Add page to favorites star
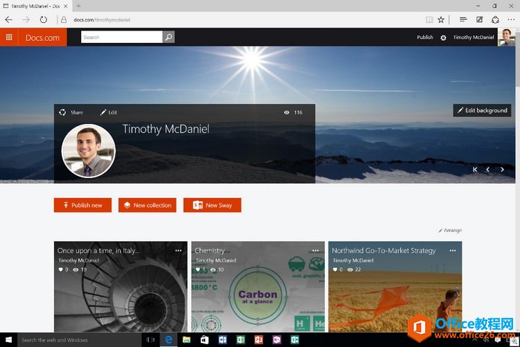 [441, 20]
